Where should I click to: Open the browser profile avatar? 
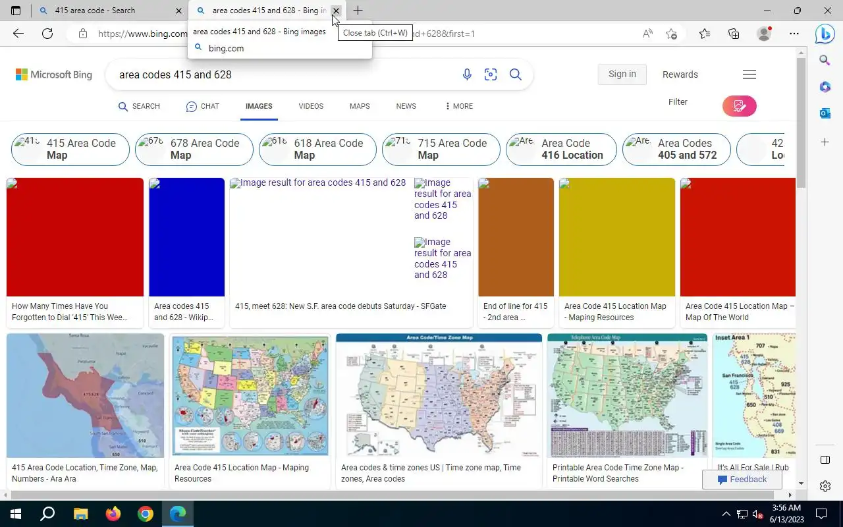[764, 34]
